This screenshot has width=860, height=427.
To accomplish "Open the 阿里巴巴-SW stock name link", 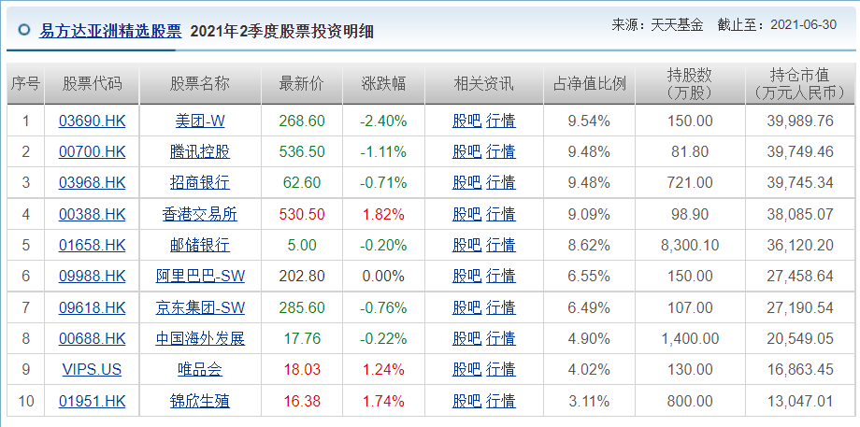I will click(200, 275).
